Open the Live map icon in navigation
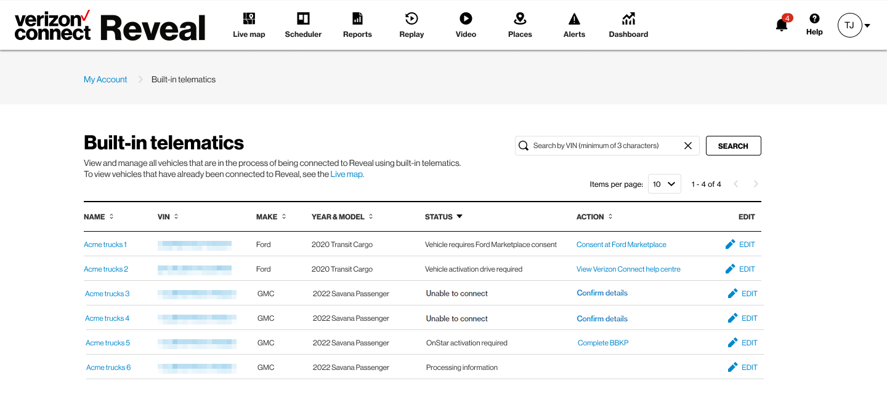Viewport: 887px width, 397px height. point(249,18)
